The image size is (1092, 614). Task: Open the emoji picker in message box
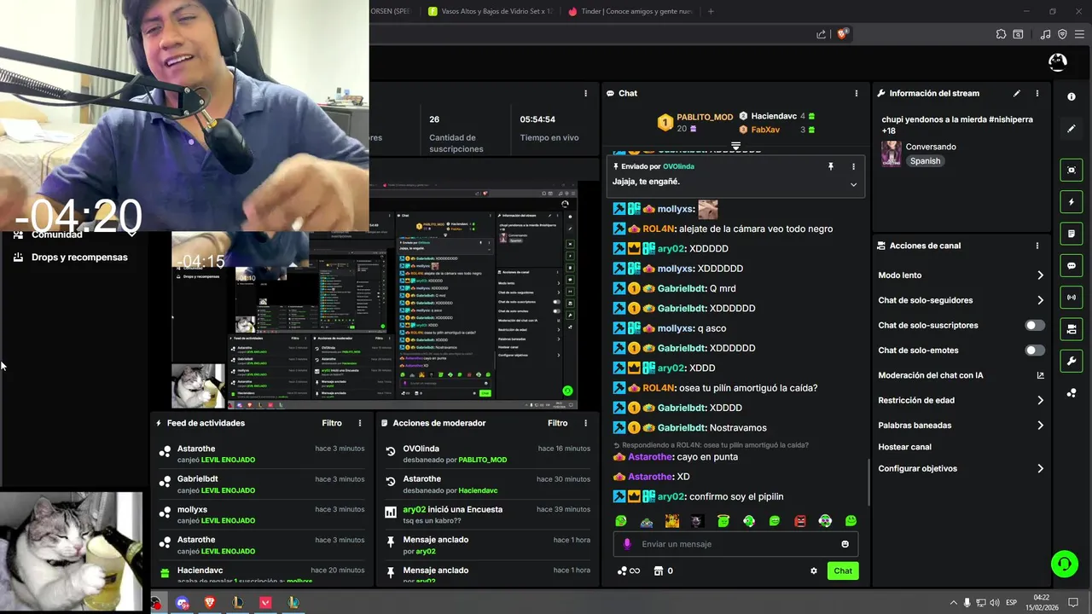coord(845,544)
